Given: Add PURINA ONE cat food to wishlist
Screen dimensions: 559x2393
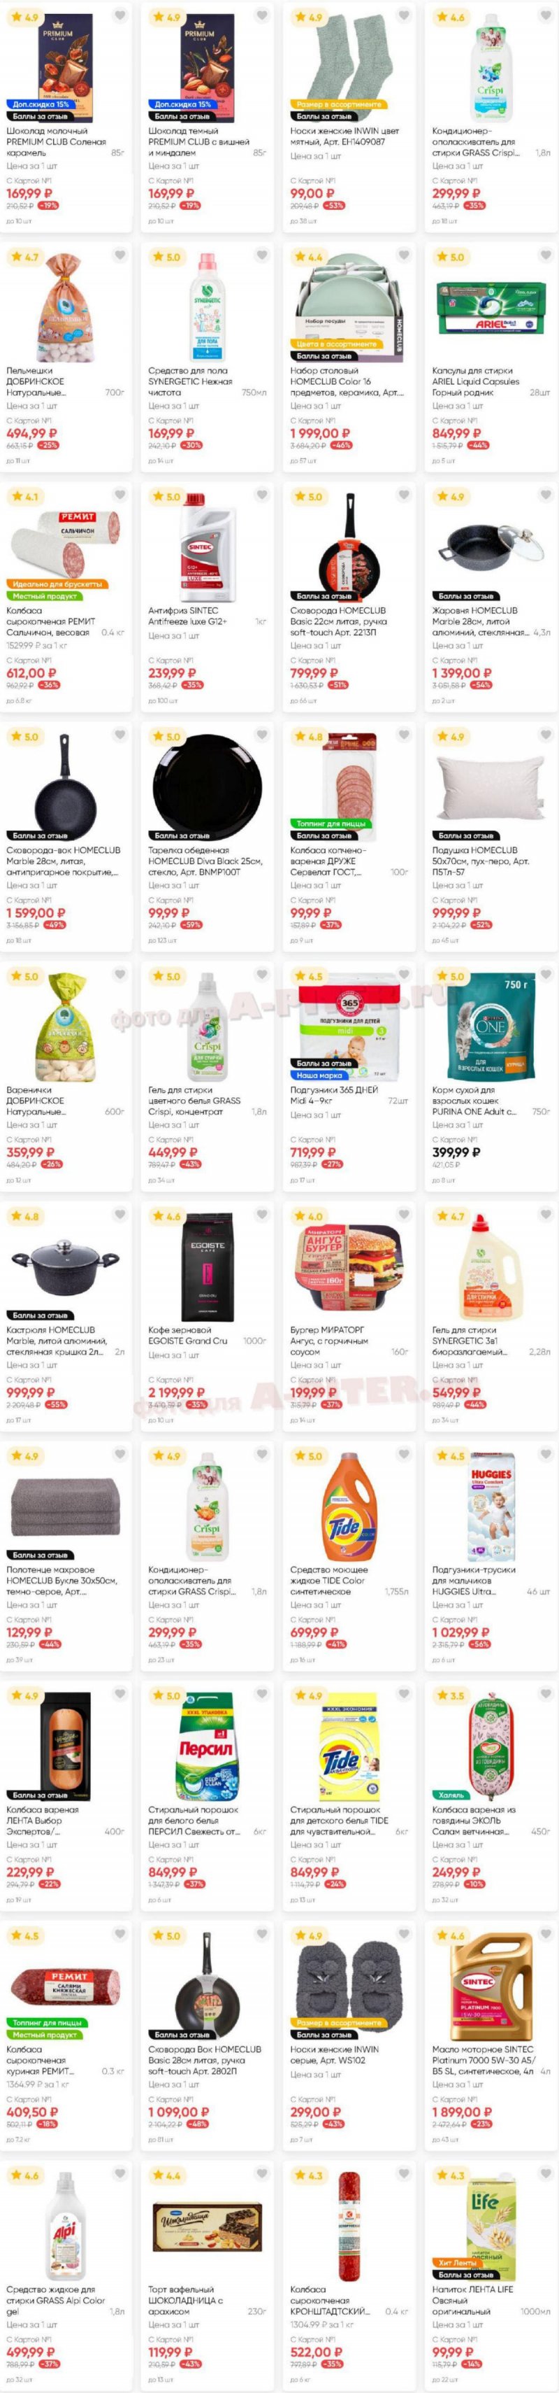Looking at the screenshot, I should (x=545, y=975).
